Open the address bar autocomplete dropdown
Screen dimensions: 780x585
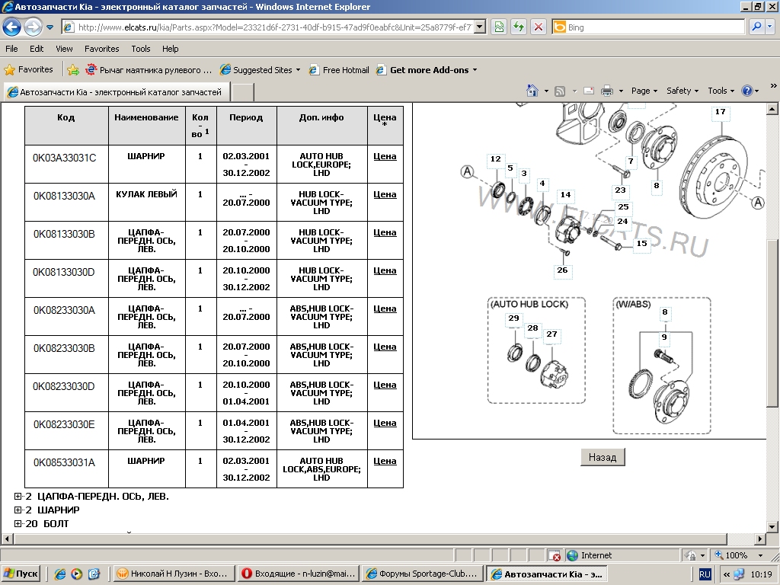pos(480,27)
